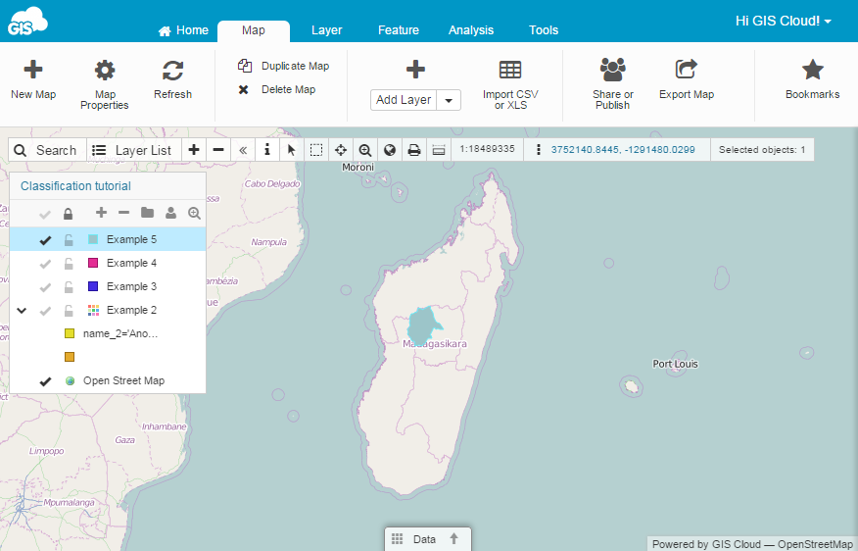The height and width of the screenshot is (551, 858).
Task: Open the Hi GIS Cloud! user menu
Action: point(784,21)
